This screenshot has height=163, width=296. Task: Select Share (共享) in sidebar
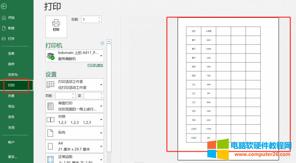[11, 96]
